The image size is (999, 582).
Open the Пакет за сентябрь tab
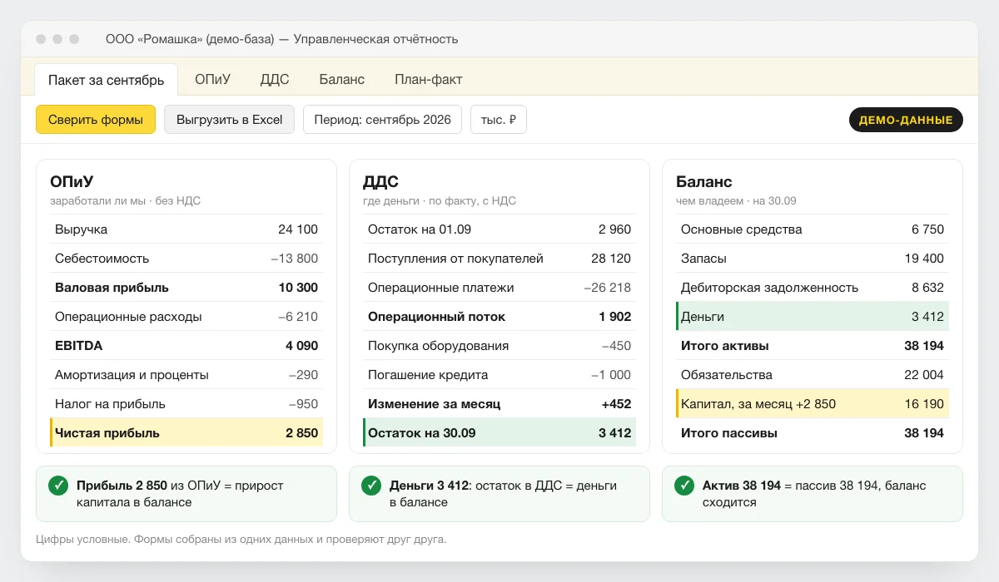[x=106, y=80]
